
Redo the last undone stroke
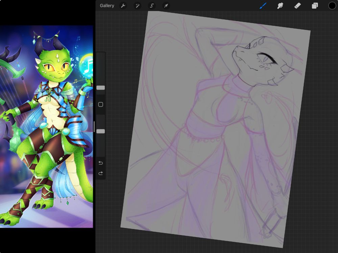101,173
